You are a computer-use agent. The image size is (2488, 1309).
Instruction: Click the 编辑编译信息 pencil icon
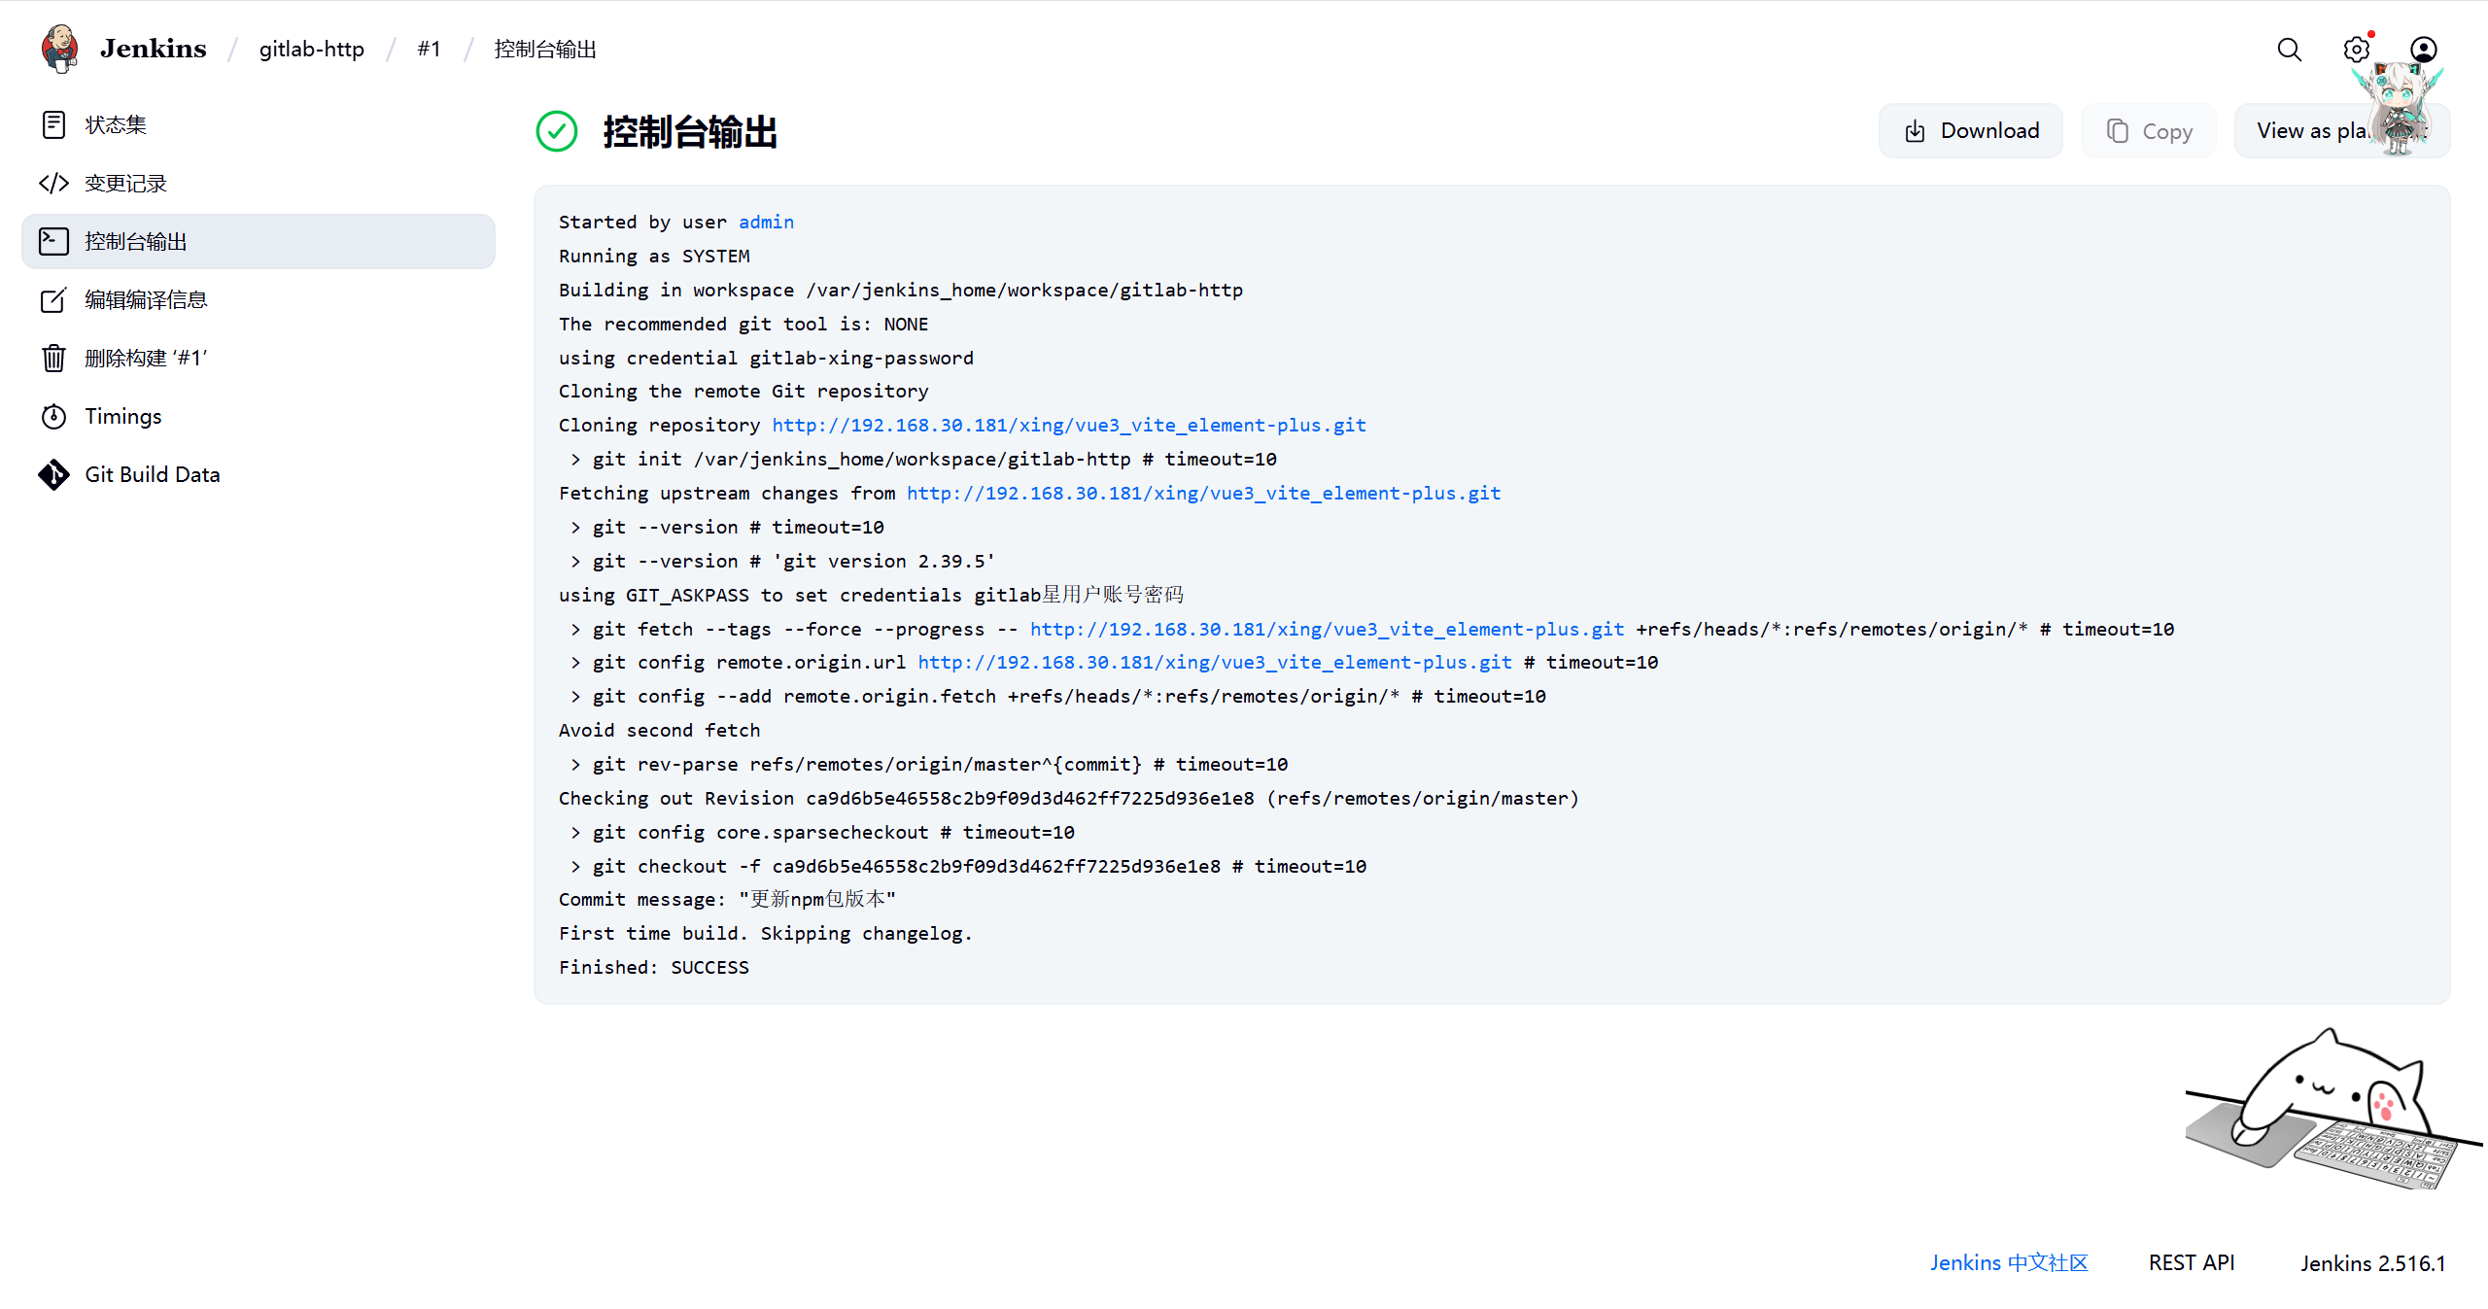pos(54,299)
